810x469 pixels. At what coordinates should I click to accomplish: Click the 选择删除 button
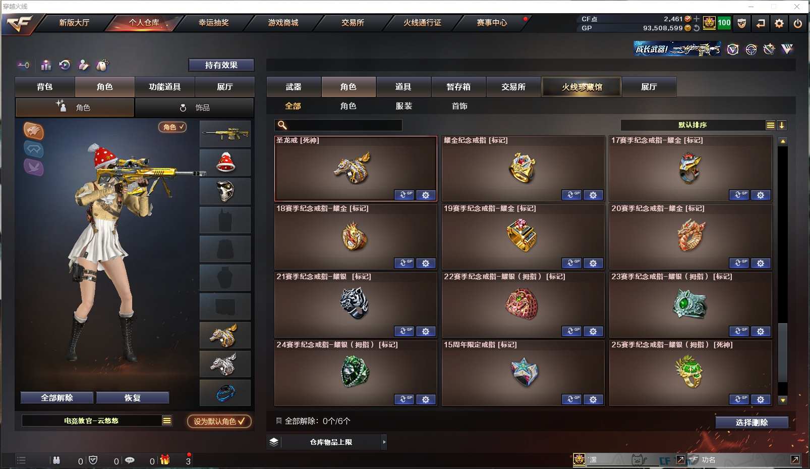point(751,423)
